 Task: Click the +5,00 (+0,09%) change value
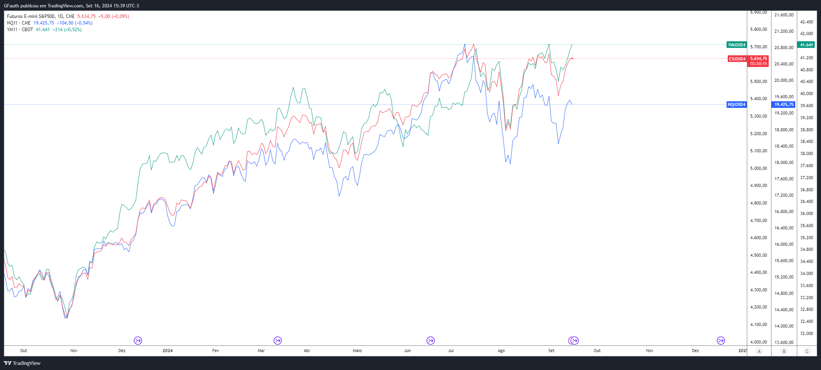tap(114, 16)
